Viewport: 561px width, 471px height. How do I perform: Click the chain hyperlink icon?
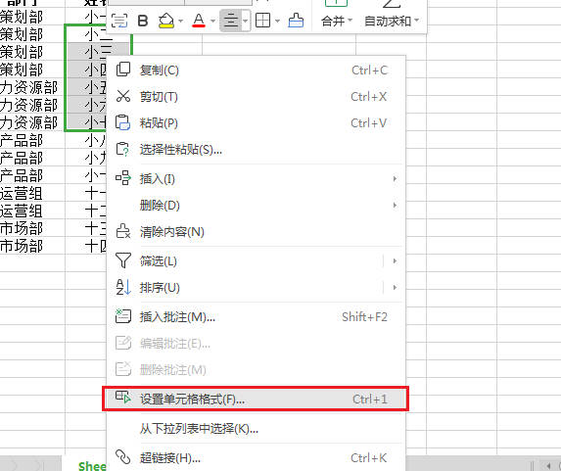(x=123, y=456)
